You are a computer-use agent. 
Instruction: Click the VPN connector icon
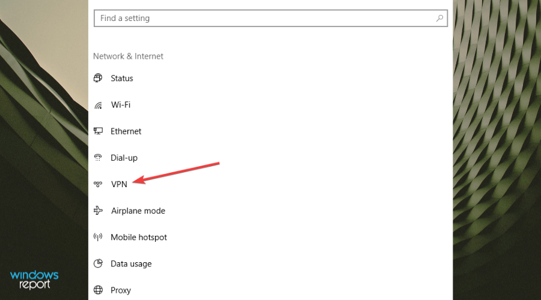[99, 184]
